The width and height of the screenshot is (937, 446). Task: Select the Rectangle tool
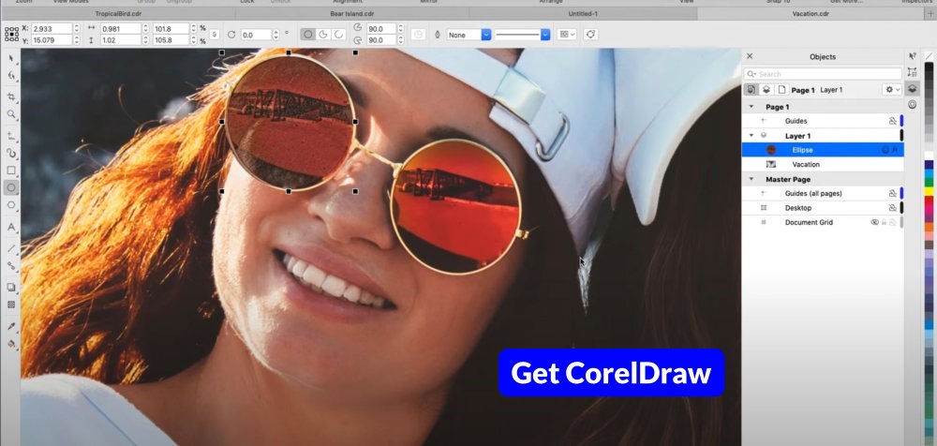pyautogui.click(x=10, y=171)
